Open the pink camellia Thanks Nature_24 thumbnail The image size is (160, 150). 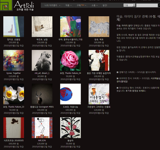pos(70,60)
